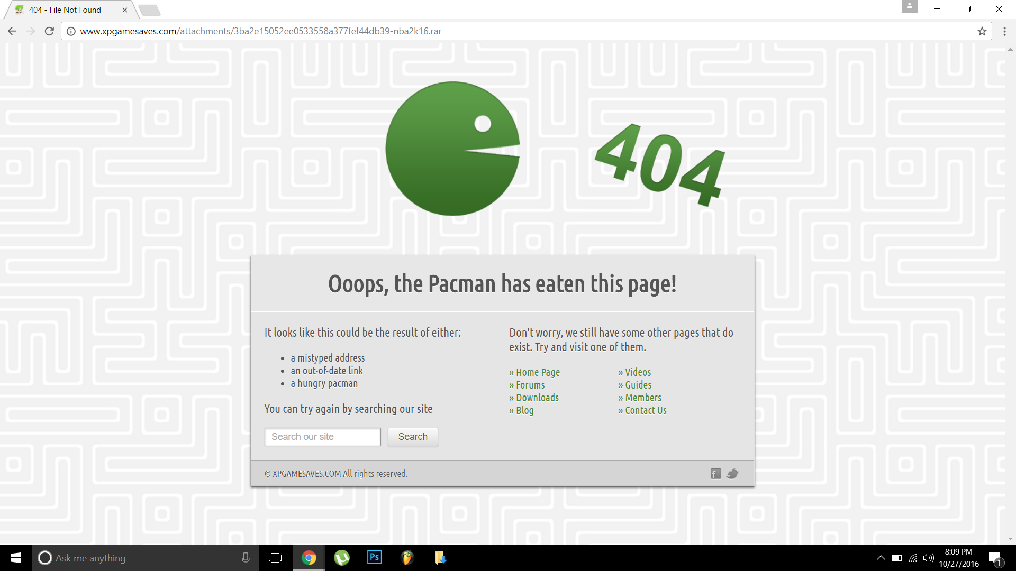Viewport: 1016px width, 571px height.
Task: Follow the Downloads link
Action: click(x=537, y=398)
